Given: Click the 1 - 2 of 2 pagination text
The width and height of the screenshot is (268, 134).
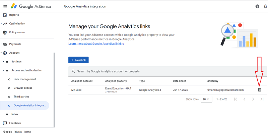Looking at the screenshot, I should (x=221, y=99).
